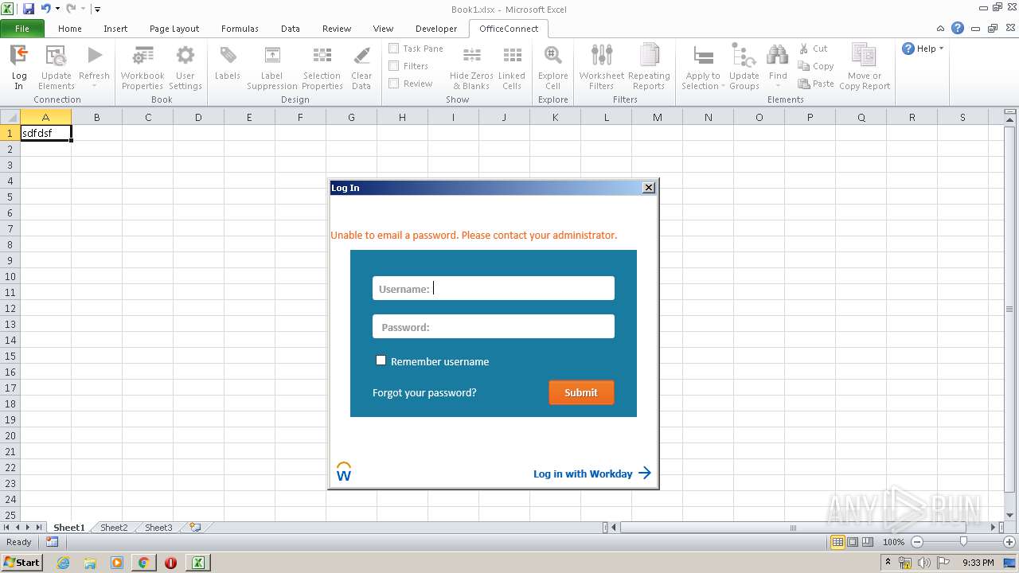Switch to the Data tab
Screen dimensions: 1019x573
(291, 29)
